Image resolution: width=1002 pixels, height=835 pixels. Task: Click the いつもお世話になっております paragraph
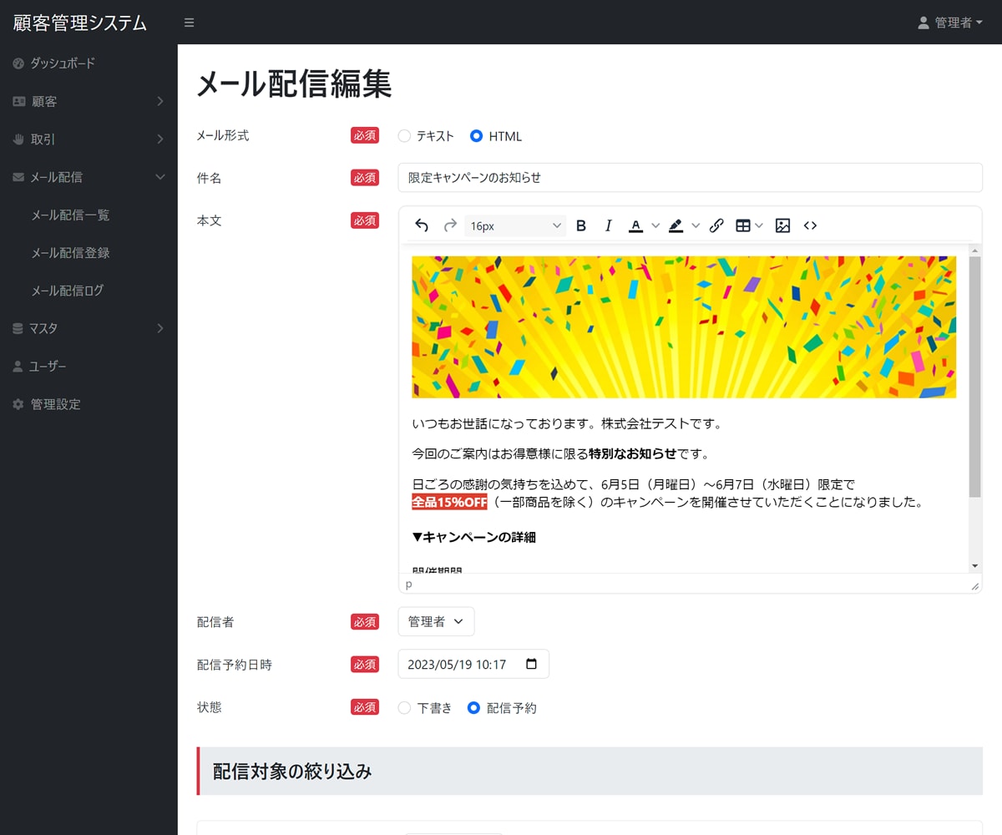(566, 423)
